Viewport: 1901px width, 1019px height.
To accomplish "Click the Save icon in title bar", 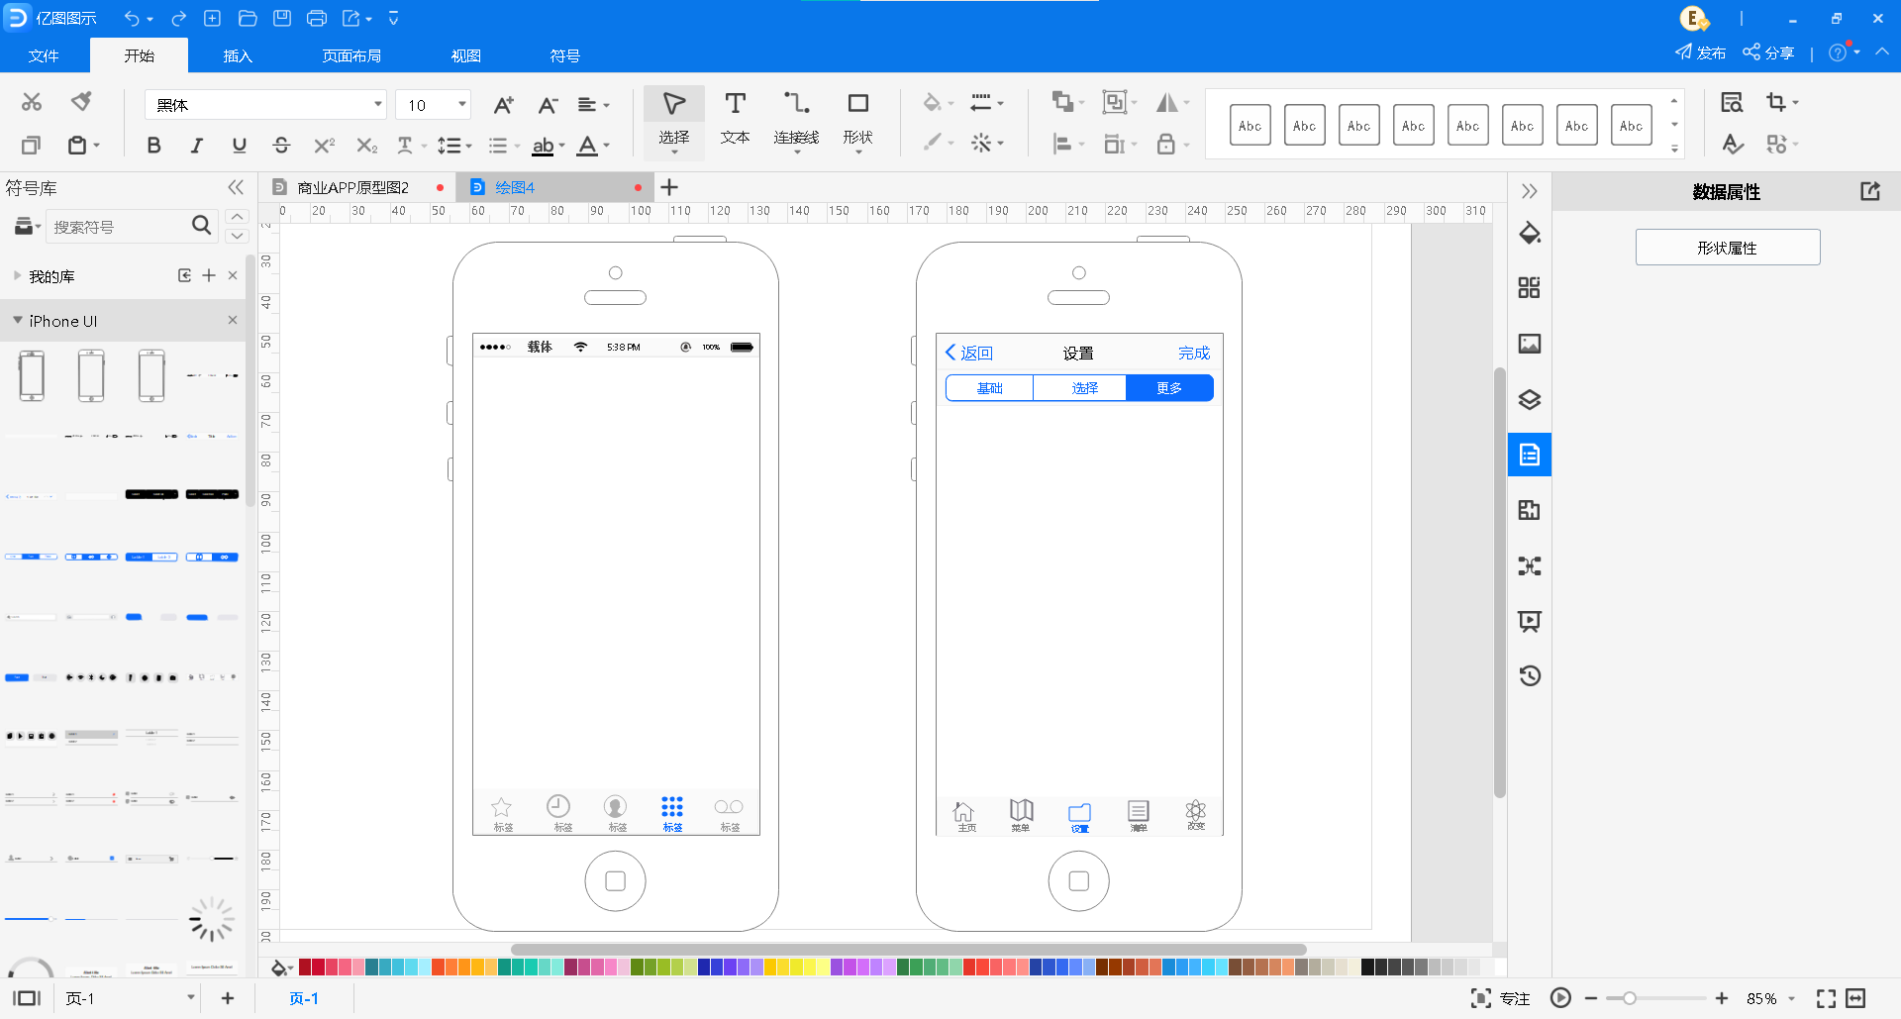I will pos(282,18).
